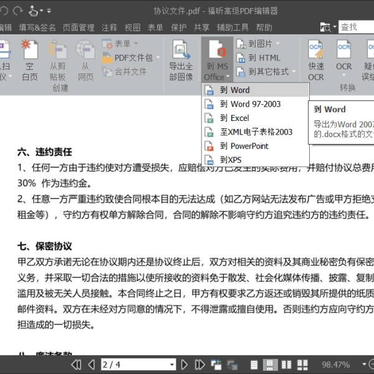Create a 空白页 blank page
Image resolution: width=374 pixels, height=374 pixels.
pos(30,60)
